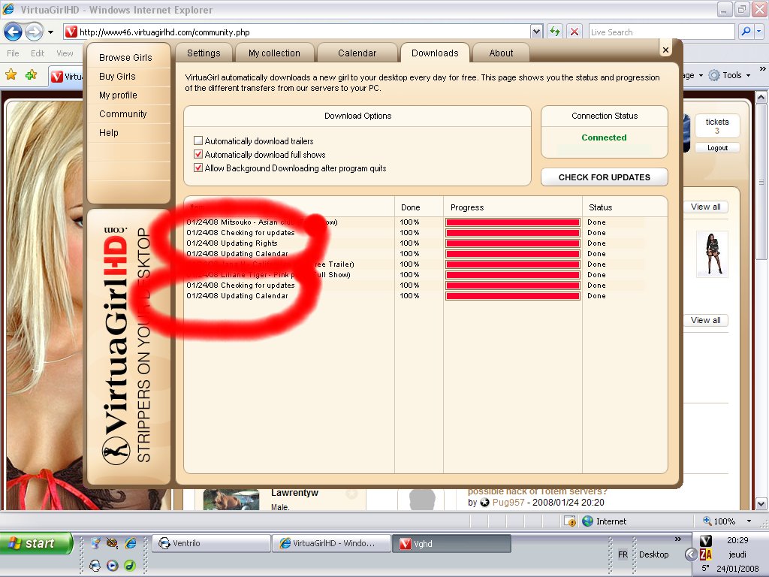Open the Pug957 forum user link

click(508, 503)
